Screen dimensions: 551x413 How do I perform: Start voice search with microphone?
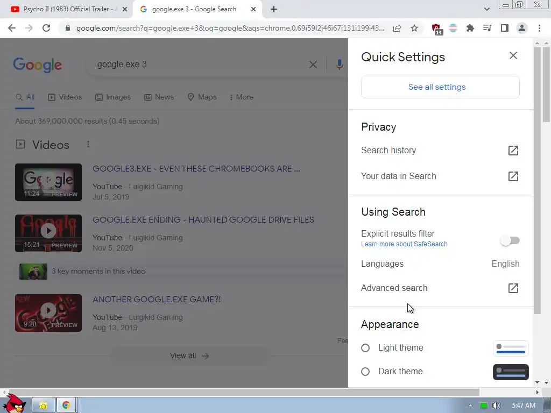339,65
